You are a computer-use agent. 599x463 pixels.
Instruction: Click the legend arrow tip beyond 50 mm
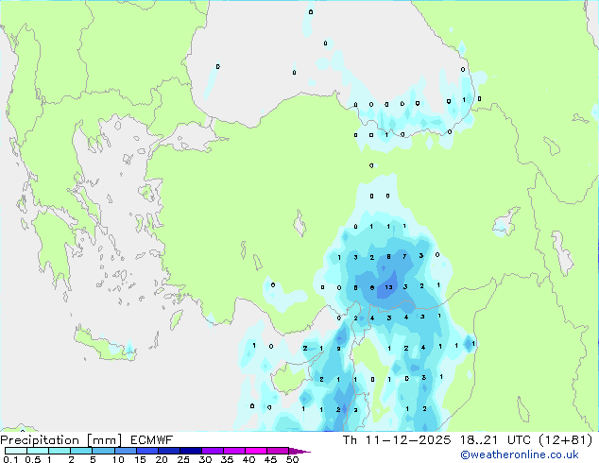coord(299,451)
